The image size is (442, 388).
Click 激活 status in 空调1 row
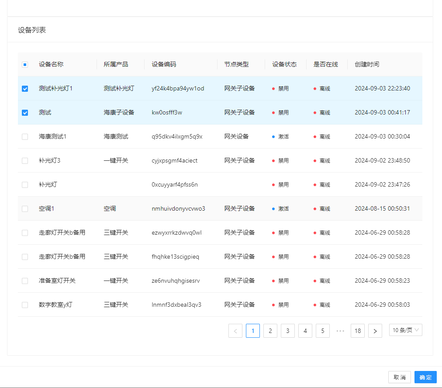(x=283, y=209)
